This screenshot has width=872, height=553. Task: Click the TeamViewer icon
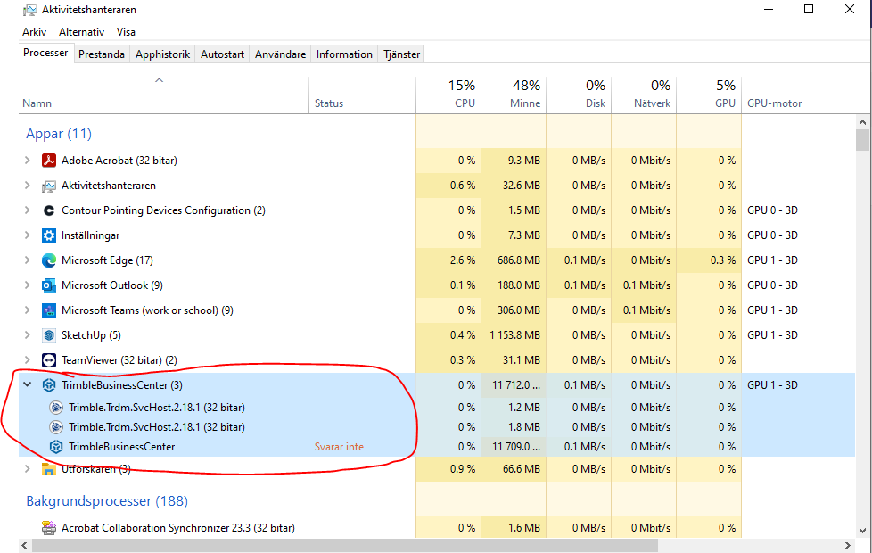[49, 360]
